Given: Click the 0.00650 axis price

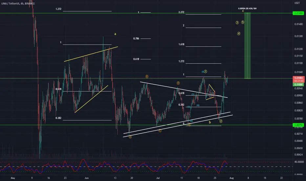Looking at the screenshot, I should point(298,148).
